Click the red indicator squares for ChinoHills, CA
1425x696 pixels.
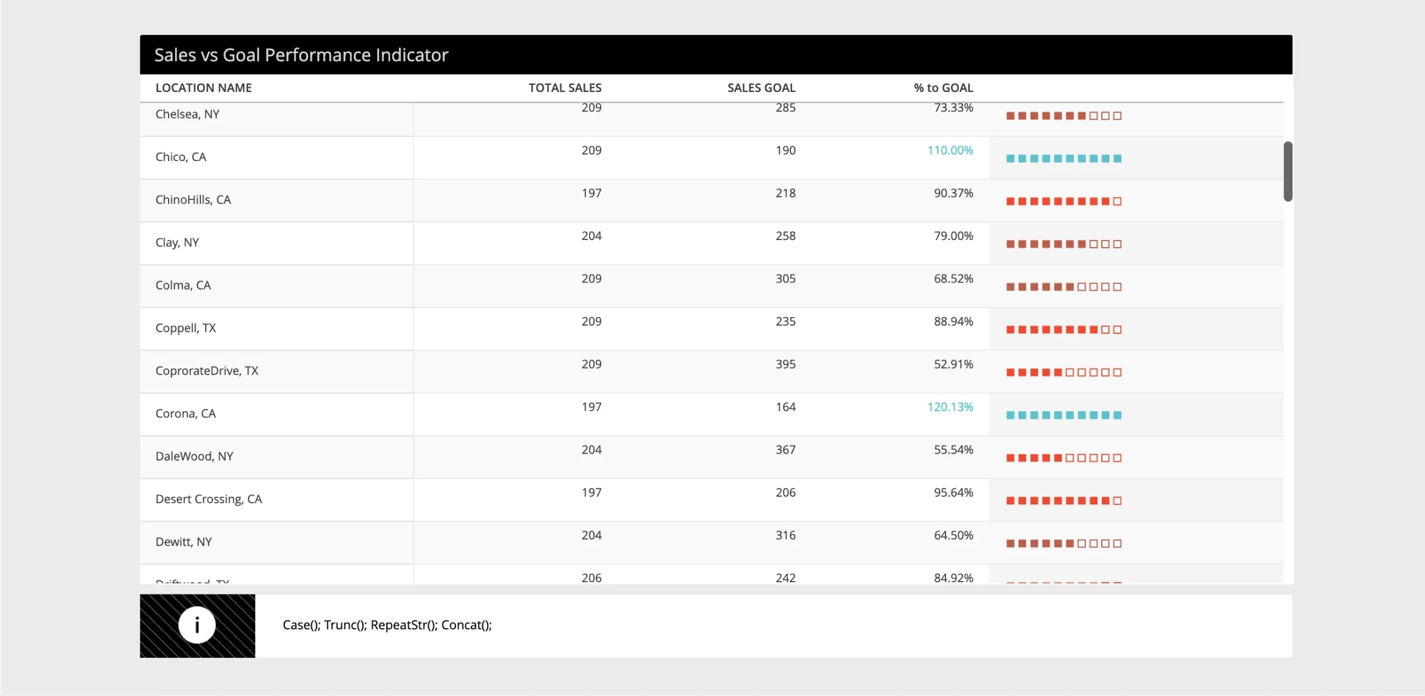point(1062,201)
